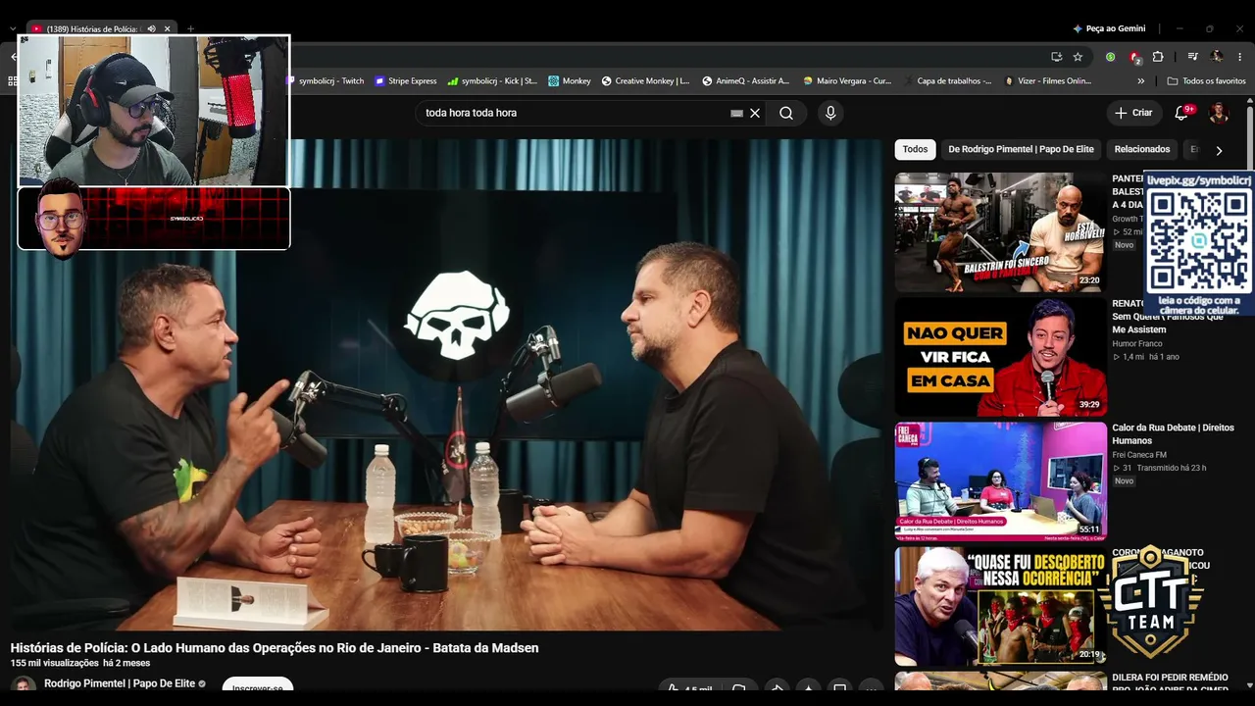
Task: Open the symbolicrj - Kick bookmark
Action: coord(492,81)
